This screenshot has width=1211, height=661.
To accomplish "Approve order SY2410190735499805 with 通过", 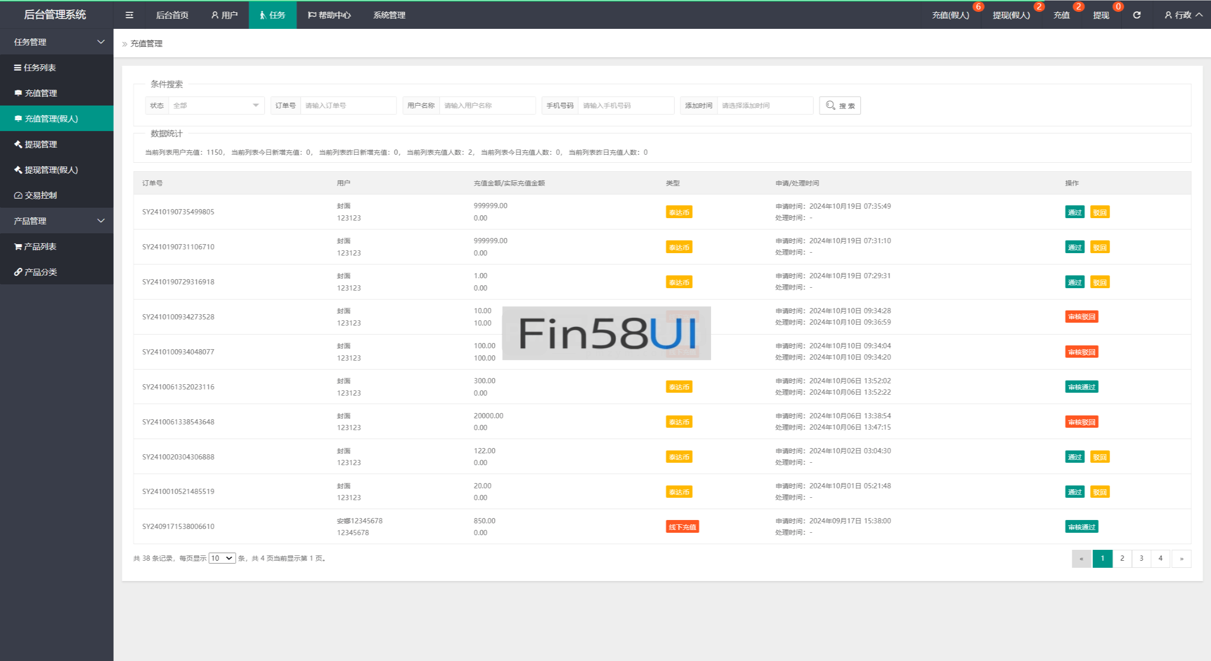I will 1074,212.
